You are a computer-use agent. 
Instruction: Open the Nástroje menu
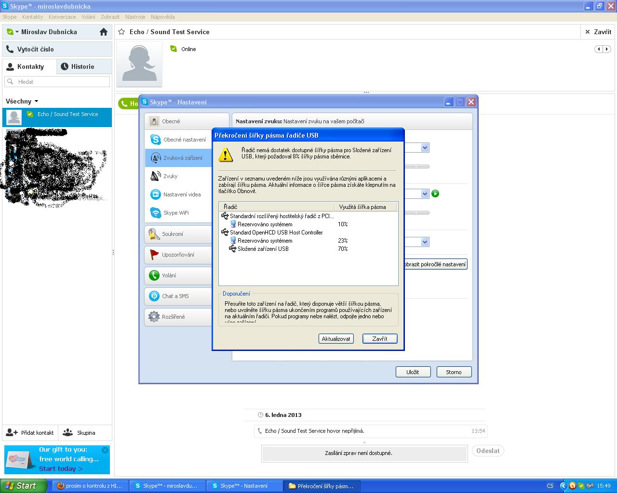coord(135,17)
